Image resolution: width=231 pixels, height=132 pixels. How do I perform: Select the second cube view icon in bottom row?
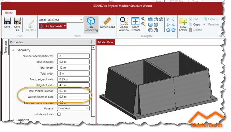coord(156,30)
